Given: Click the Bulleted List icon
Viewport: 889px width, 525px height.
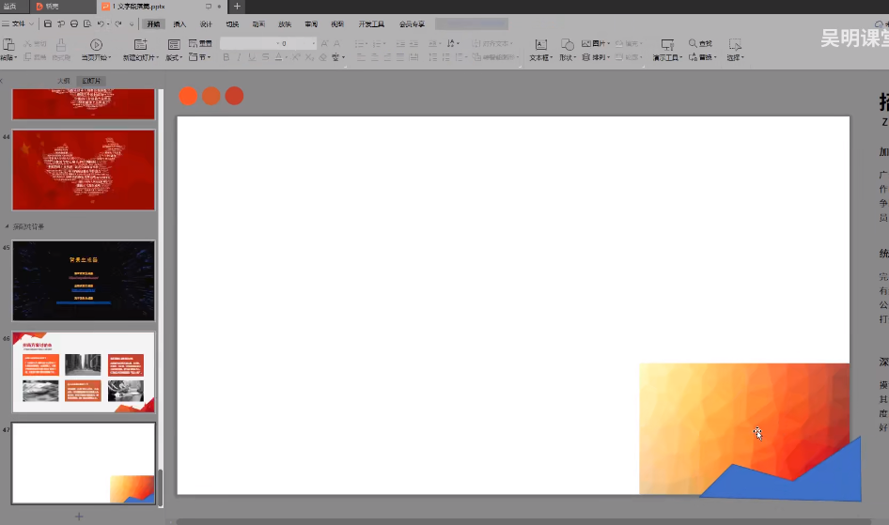Looking at the screenshot, I should coord(360,43).
